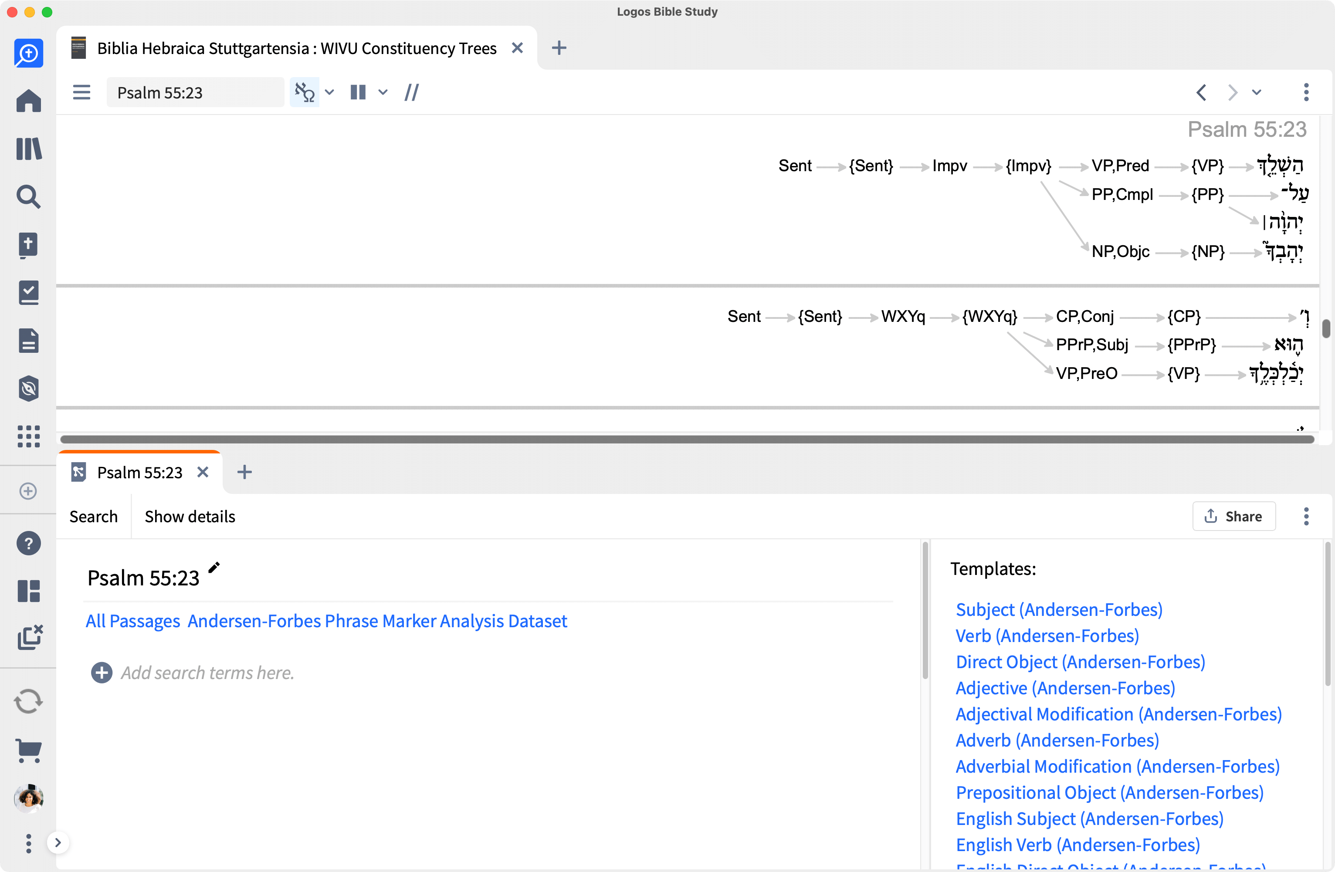
Task: Open the Logos search assistant icon
Action: coord(29,53)
